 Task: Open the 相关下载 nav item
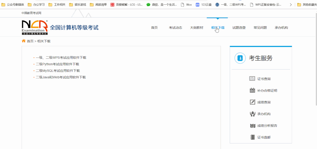pos(218,28)
